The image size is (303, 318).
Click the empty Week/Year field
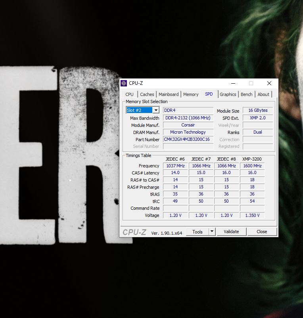click(x=258, y=125)
